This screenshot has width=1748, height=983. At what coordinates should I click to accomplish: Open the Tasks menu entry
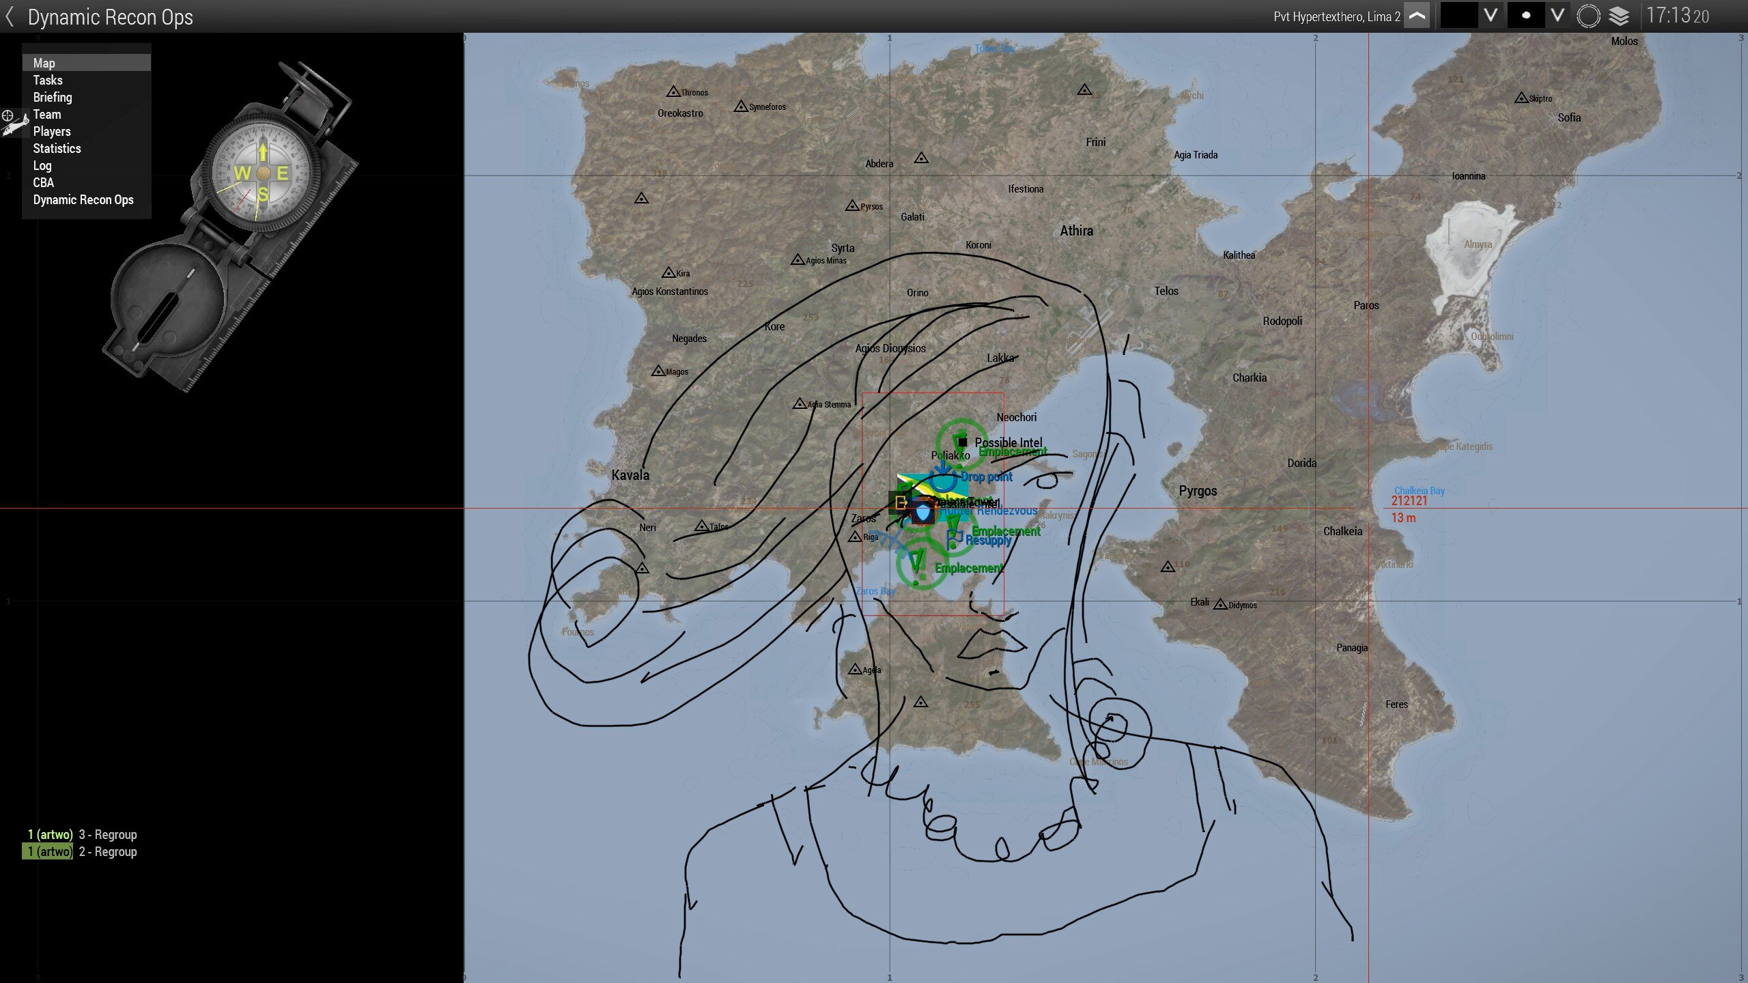pos(48,80)
